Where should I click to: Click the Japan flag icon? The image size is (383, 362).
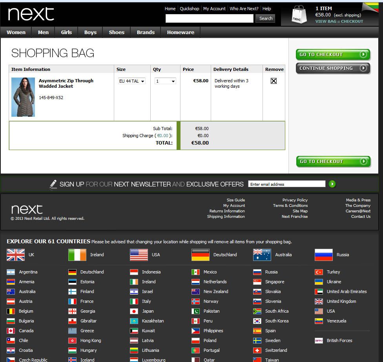click(x=134, y=311)
